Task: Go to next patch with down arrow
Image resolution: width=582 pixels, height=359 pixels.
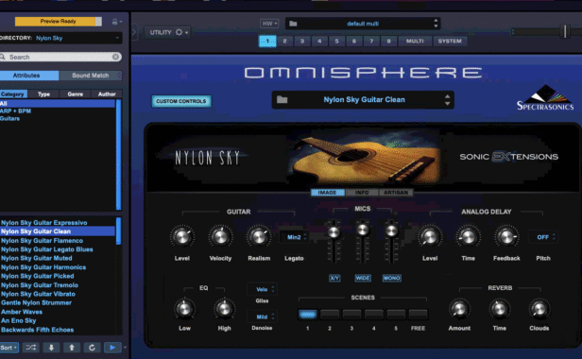Action: 51,348
